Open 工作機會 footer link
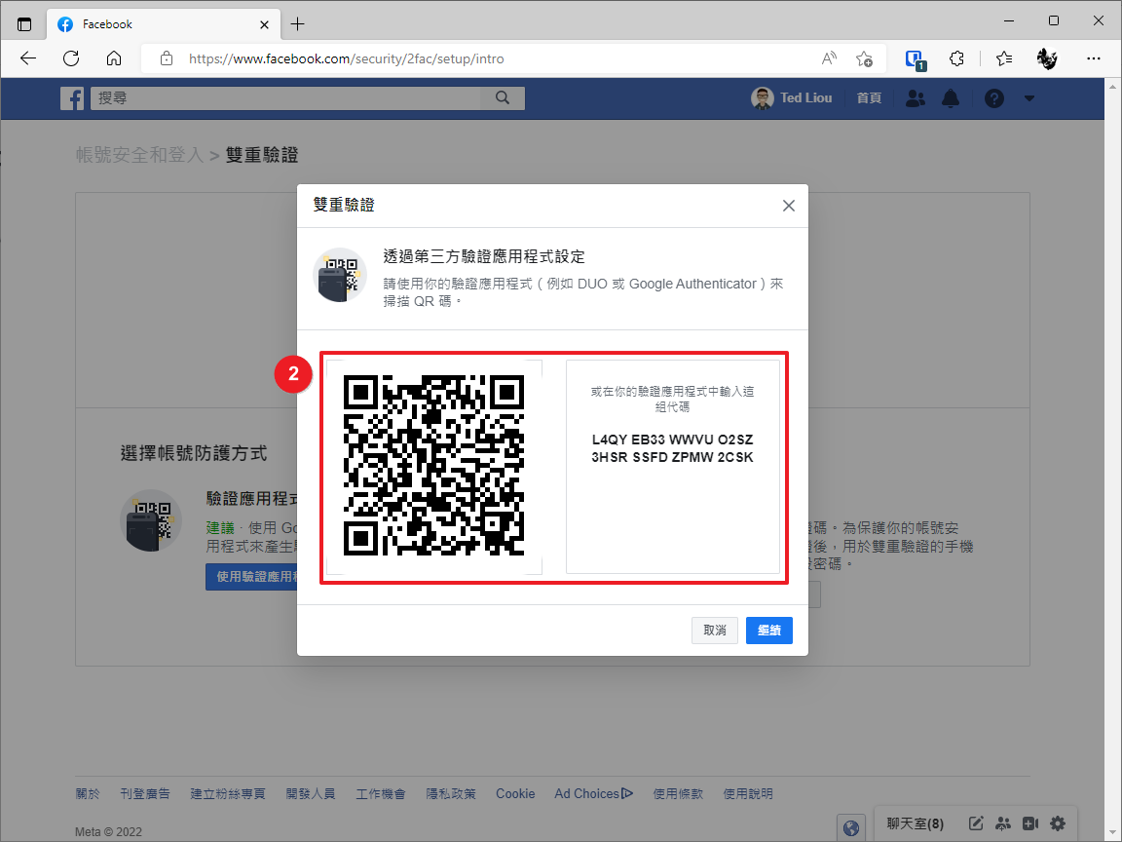 tap(381, 793)
